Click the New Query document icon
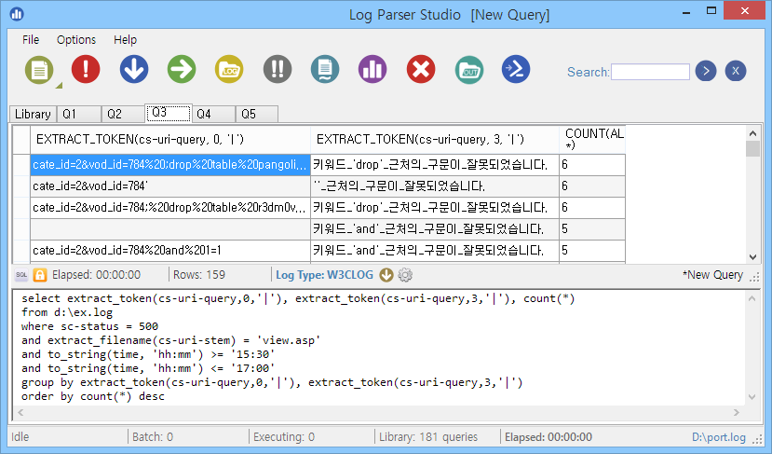This screenshot has height=454, width=772. (39, 70)
